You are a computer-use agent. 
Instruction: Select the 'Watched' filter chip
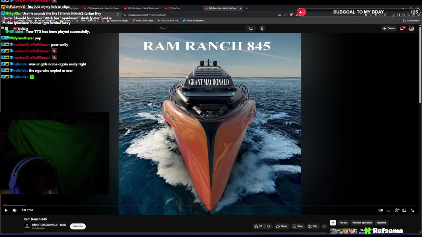tap(381, 223)
